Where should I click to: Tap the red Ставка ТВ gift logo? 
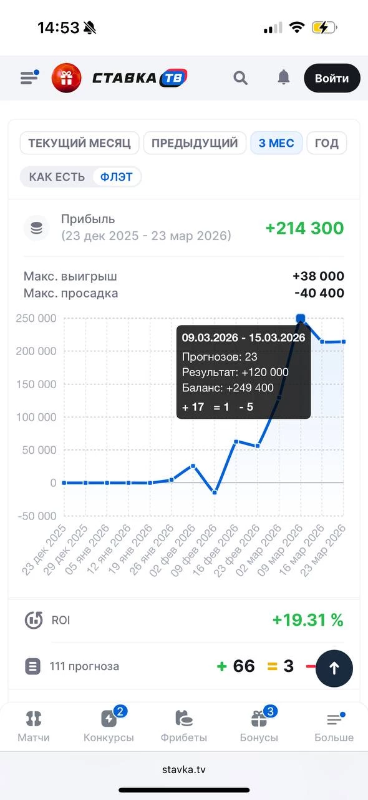coord(66,77)
